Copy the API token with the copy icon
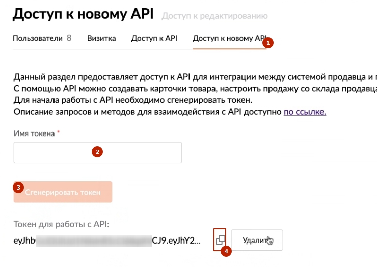Viewport: 377px width, 267px height. 220,239
